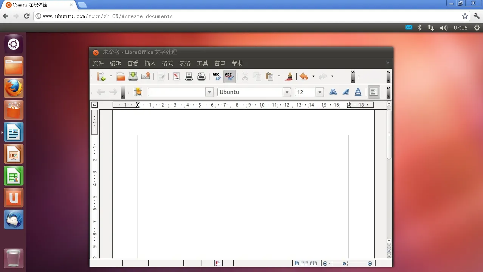Open the font size dropdown
Image resolution: width=483 pixels, height=272 pixels.
[x=320, y=92]
